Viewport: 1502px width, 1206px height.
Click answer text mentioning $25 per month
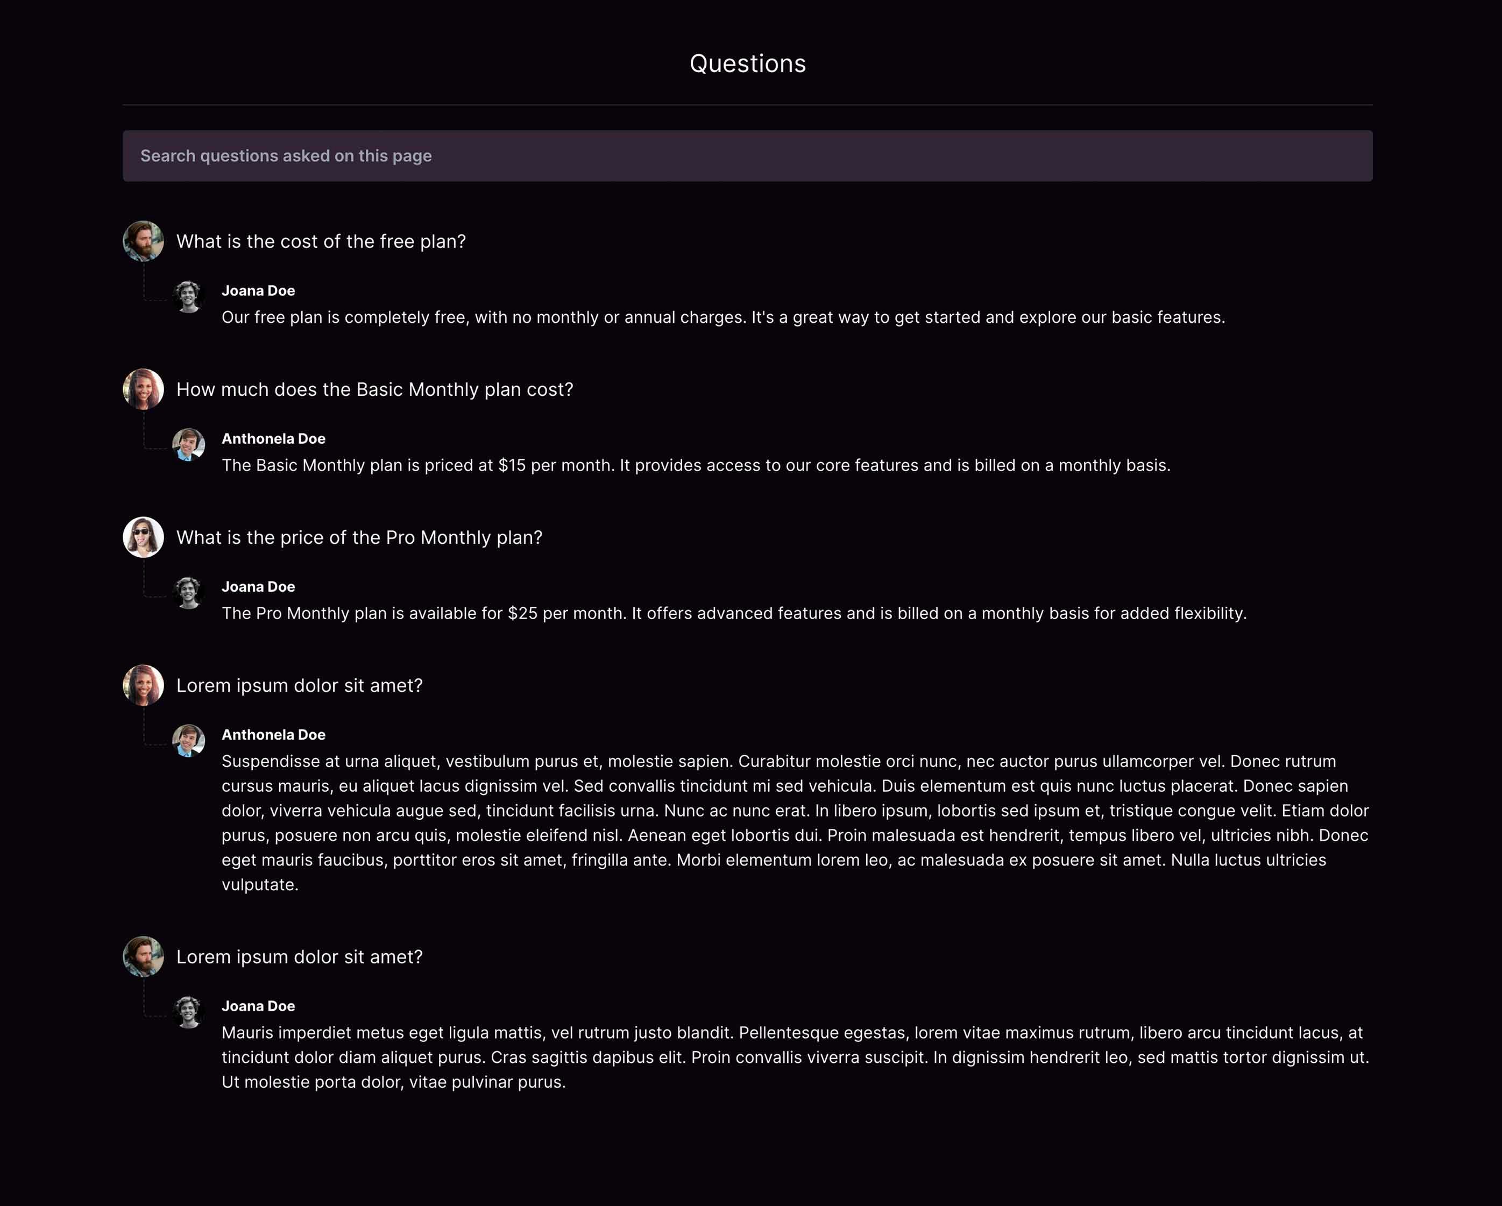point(734,613)
